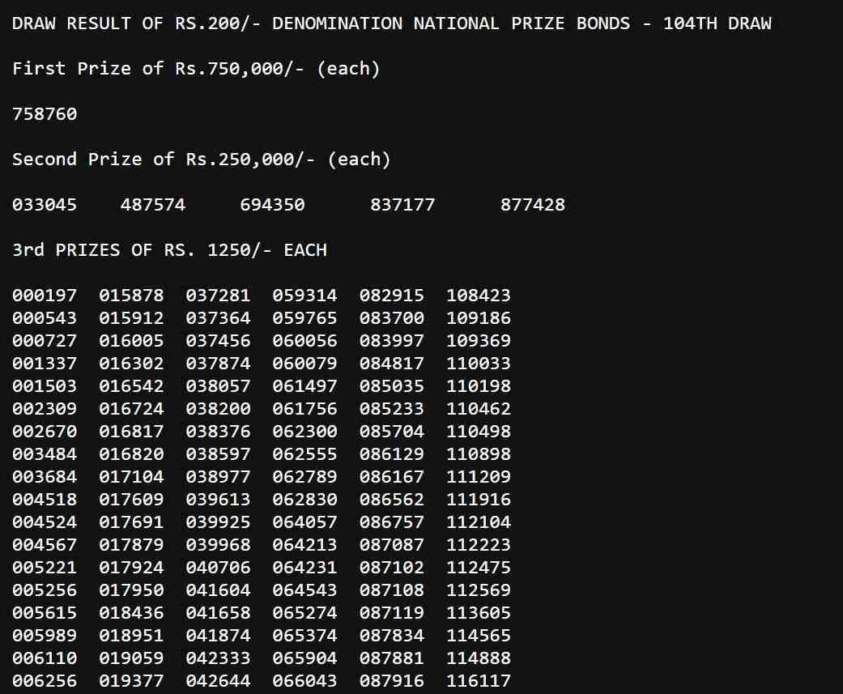The height and width of the screenshot is (694, 843).
Task: Click second prize number 487574
Action: click(152, 205)
